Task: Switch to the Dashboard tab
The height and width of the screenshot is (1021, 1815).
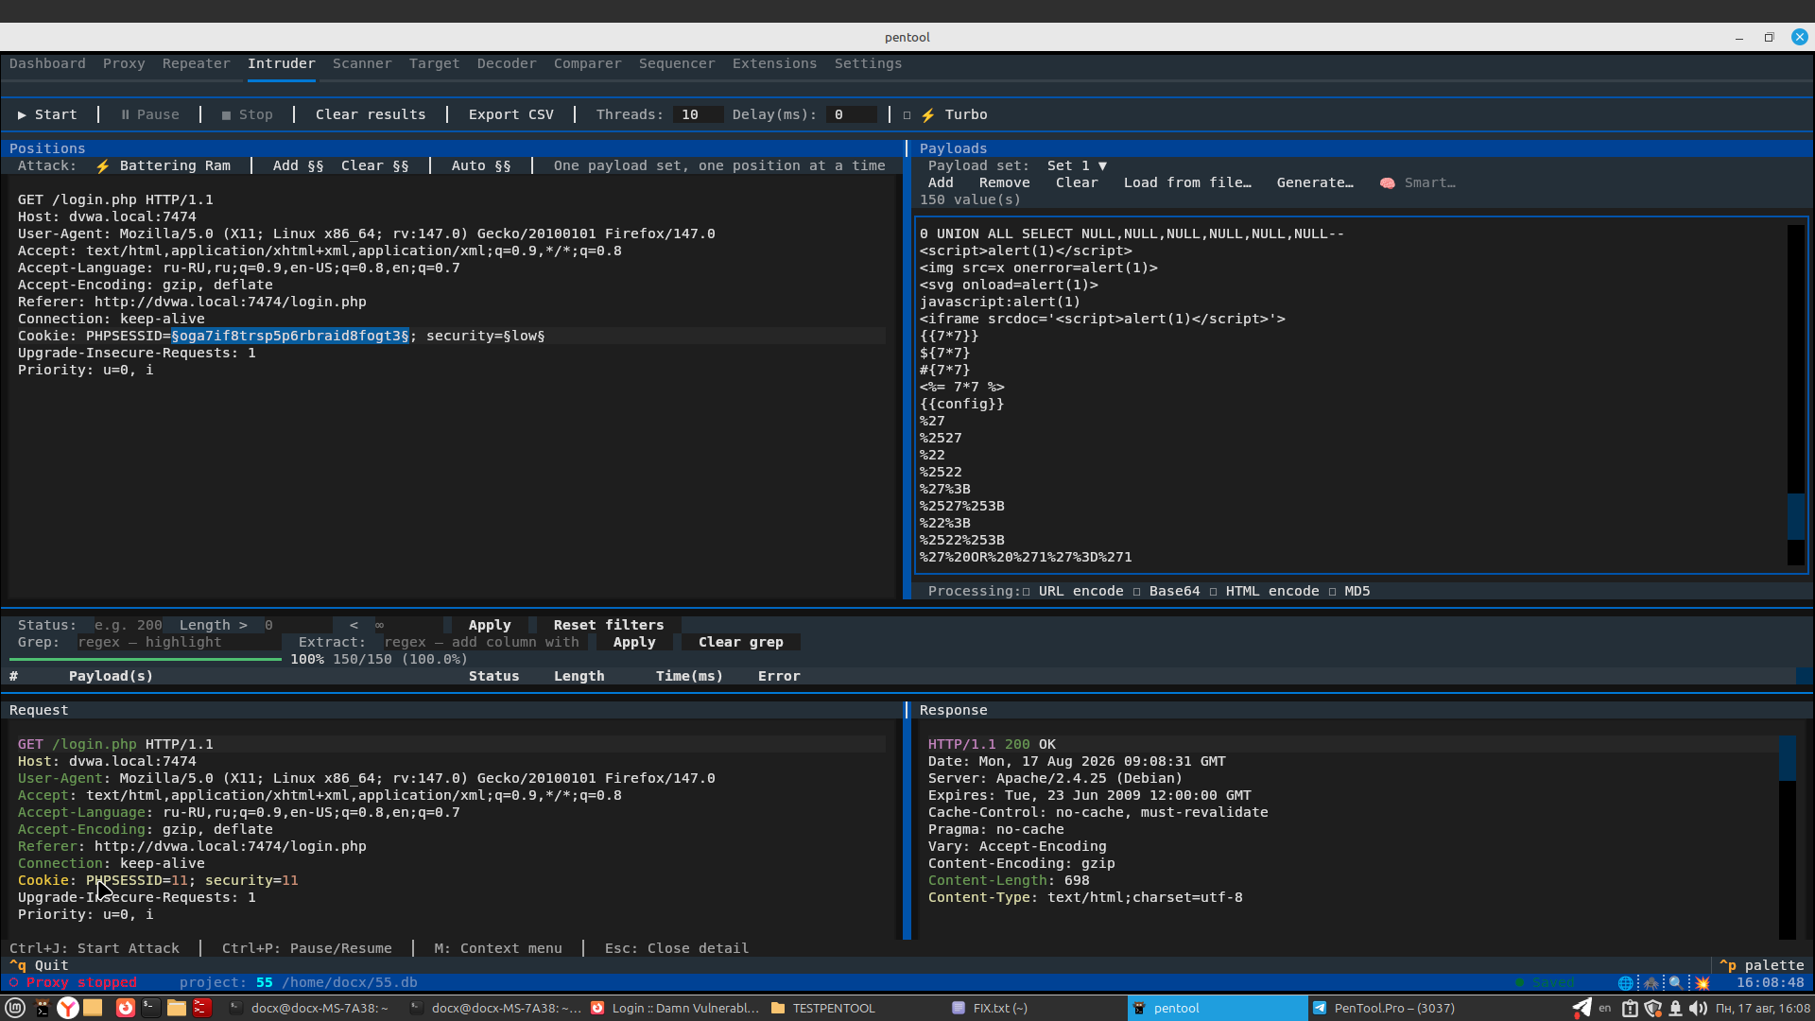Action: tap(47, 63)
